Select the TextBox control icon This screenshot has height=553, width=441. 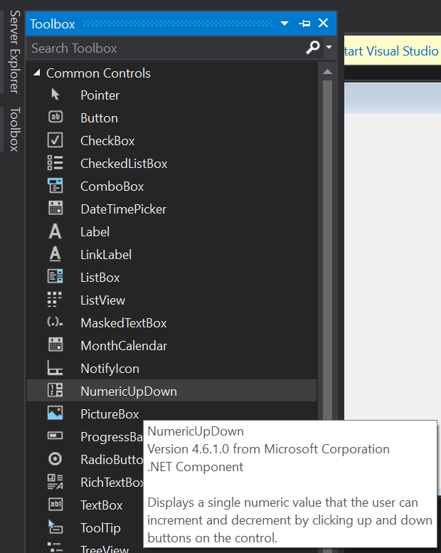coord(55,504)
